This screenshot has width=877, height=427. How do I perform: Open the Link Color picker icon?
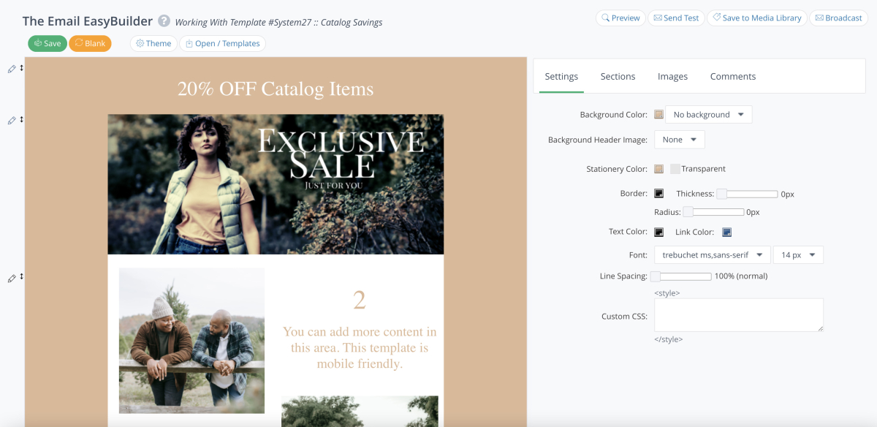(726, 233)
